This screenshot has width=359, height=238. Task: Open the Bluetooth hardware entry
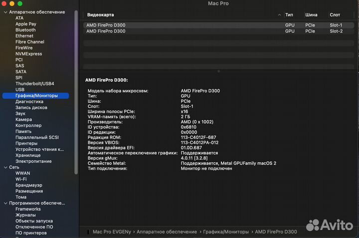25,30
